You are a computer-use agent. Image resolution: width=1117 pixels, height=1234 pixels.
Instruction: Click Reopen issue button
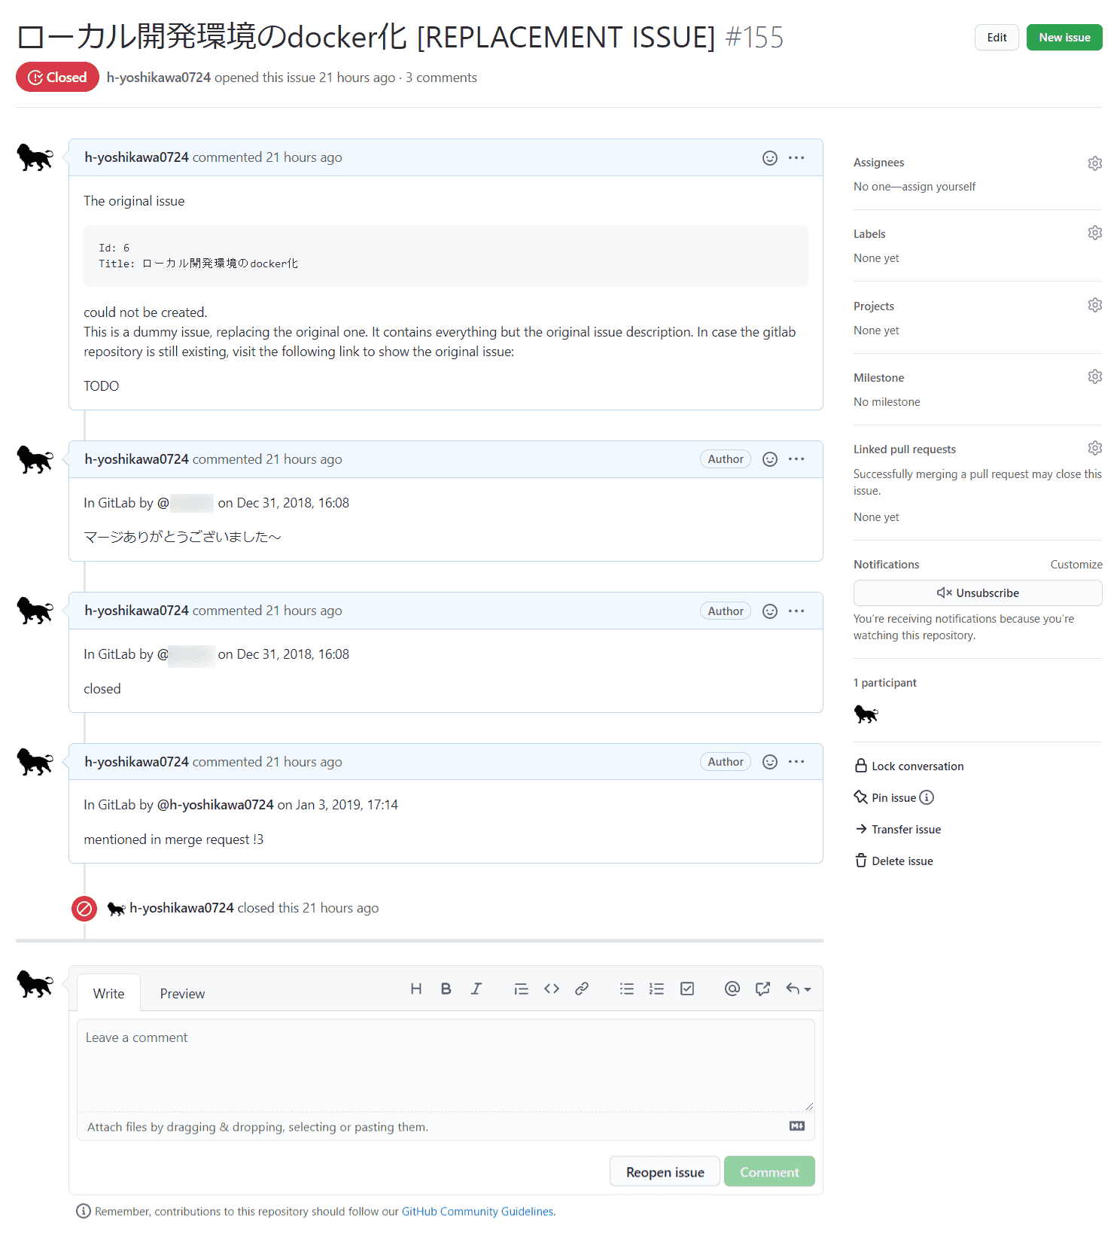665,1172
